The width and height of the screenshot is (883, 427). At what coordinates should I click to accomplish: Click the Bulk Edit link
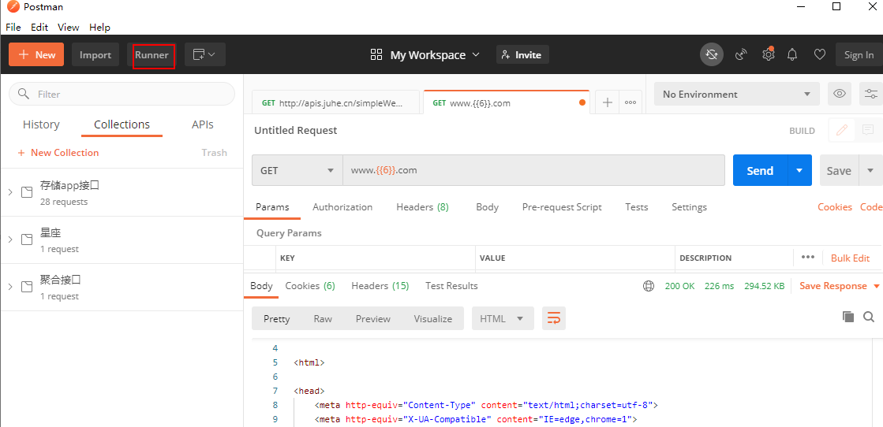click(851, 258)
